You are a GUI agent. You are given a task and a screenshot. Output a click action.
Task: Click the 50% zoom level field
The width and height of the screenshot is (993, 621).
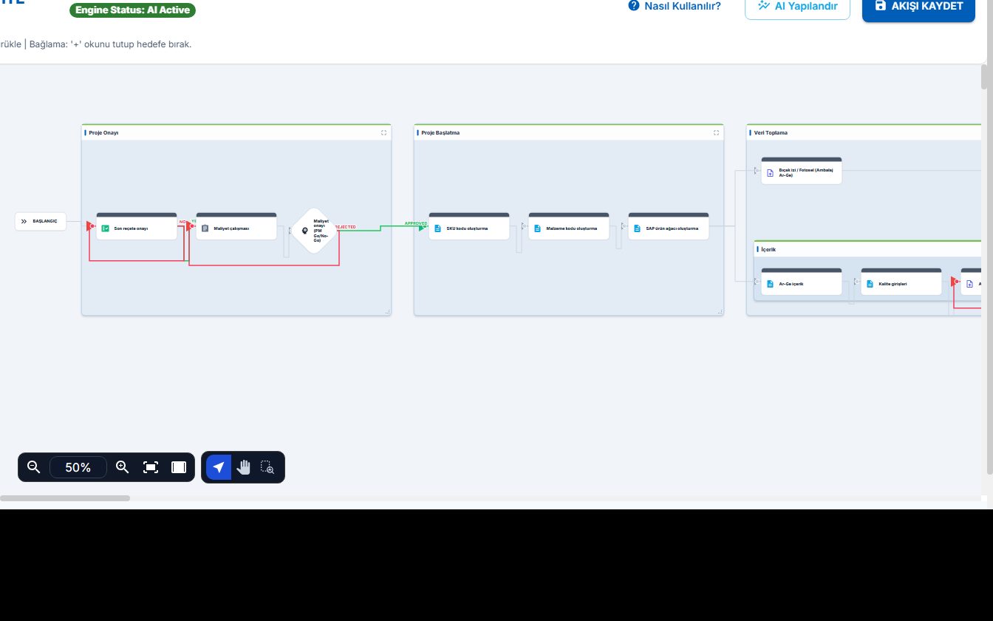click(x=78, y=467)
